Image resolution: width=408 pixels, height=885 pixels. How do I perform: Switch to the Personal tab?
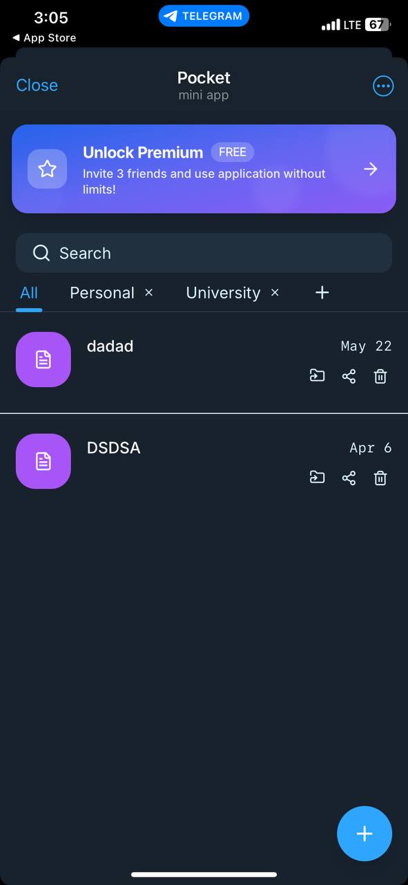click(101, 292)
